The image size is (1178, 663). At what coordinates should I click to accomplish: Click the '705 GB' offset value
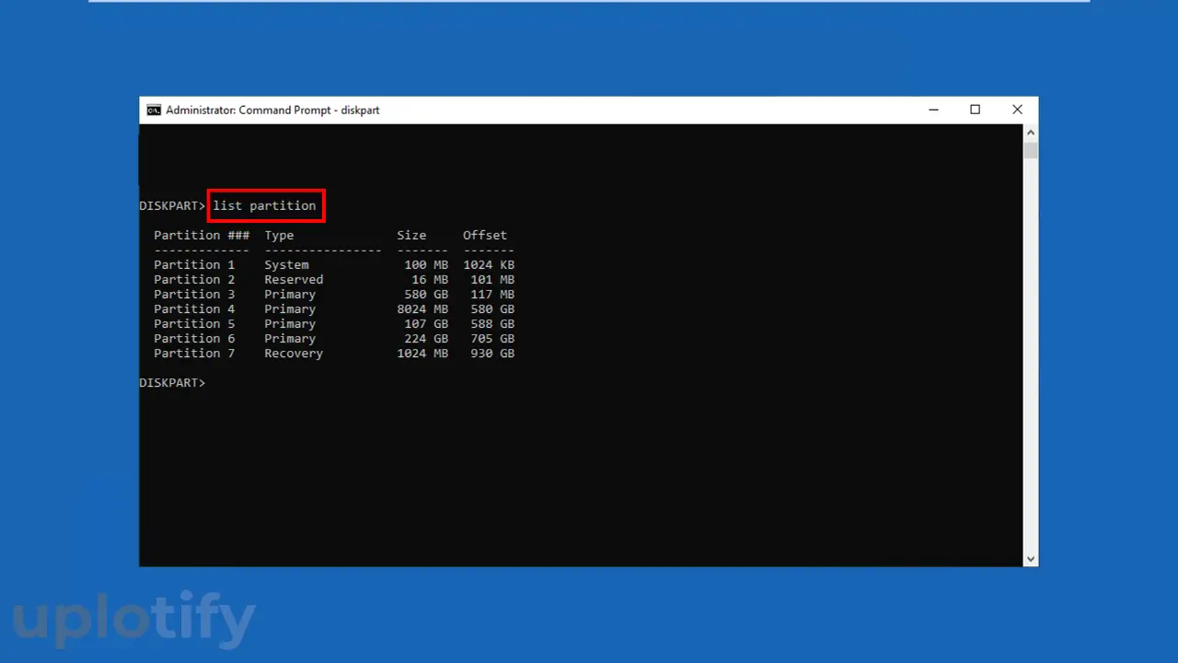492,338
